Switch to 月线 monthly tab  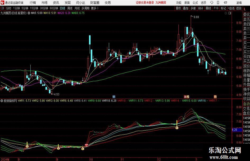pyautogui.click(x=77, y=8)
